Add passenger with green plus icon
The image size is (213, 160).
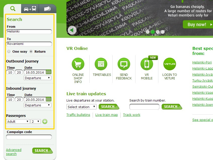(x=45, y=121)
